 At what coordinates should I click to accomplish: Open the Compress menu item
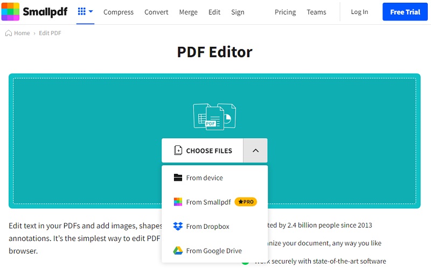pos(119,12)
